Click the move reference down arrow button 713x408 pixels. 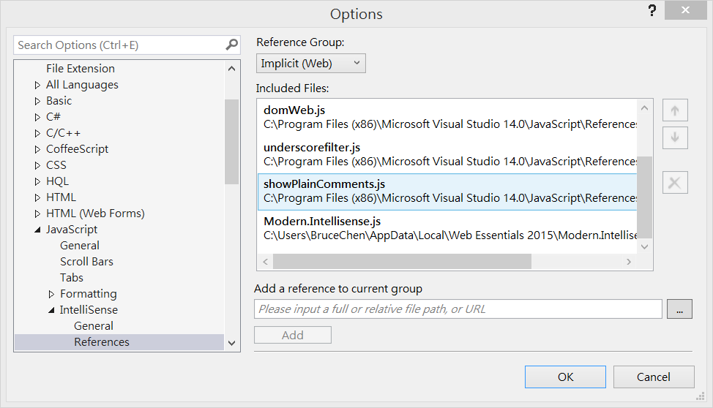pyautogui.click(x=674, y=137)
